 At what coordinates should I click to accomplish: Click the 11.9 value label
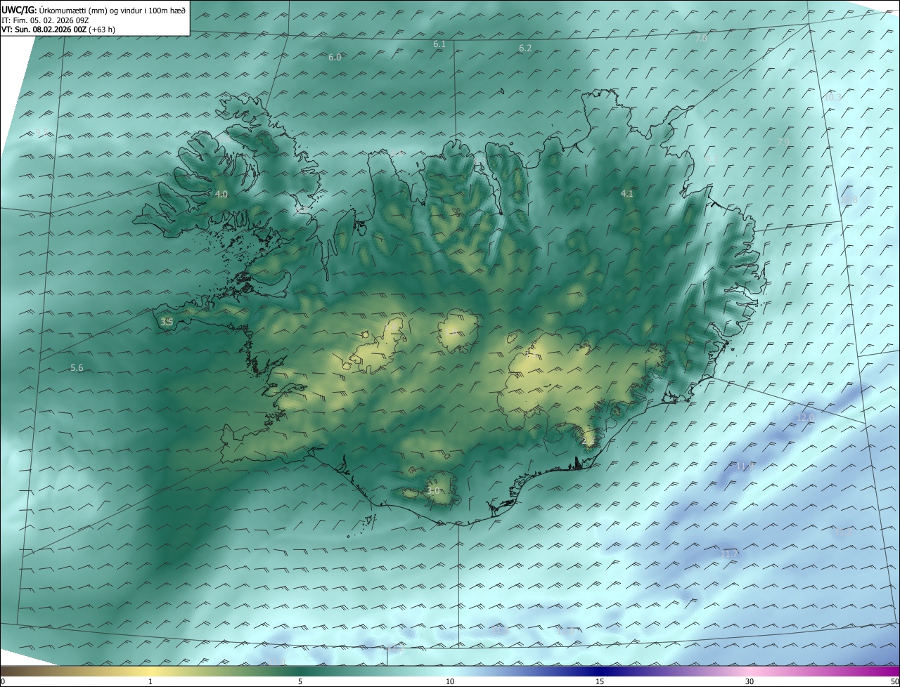pyautogui.click(x=745, y=466)
